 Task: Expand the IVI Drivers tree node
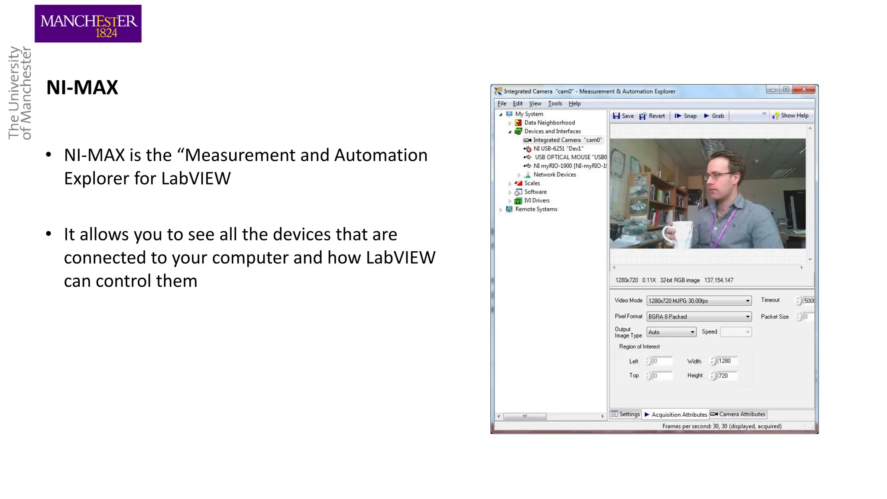pos(510,201)
